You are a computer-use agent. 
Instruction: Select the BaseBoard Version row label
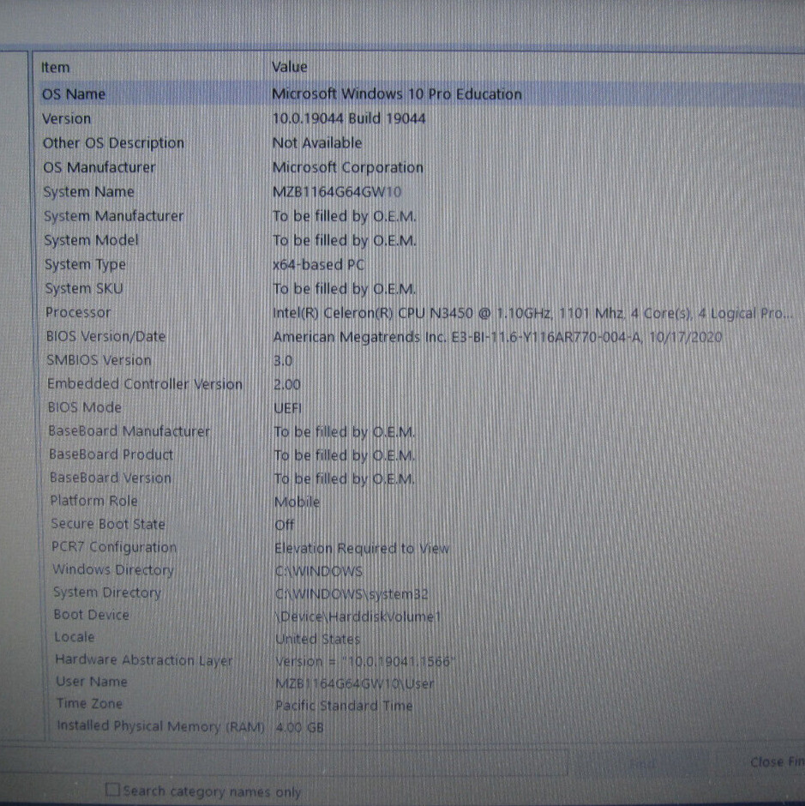tap(110, 478)
